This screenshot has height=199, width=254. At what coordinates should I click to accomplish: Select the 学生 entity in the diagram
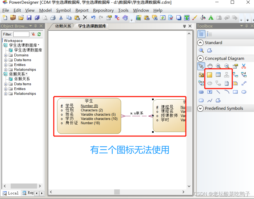(x=89, y=116)
